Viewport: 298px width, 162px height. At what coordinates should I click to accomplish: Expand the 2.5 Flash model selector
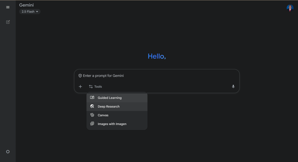click(x=30, y=12)
